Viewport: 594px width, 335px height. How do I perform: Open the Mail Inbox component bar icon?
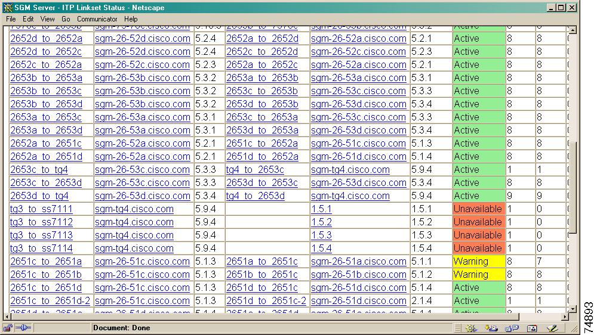(x=491, y=328)
